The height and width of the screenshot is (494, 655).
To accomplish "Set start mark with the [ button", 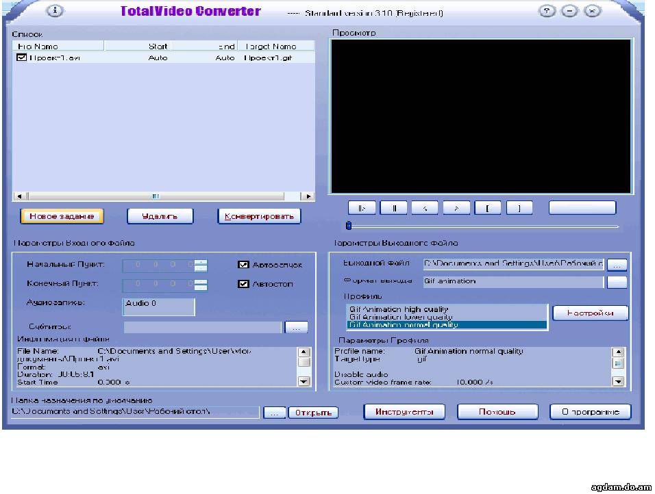I will coord(488,208).
